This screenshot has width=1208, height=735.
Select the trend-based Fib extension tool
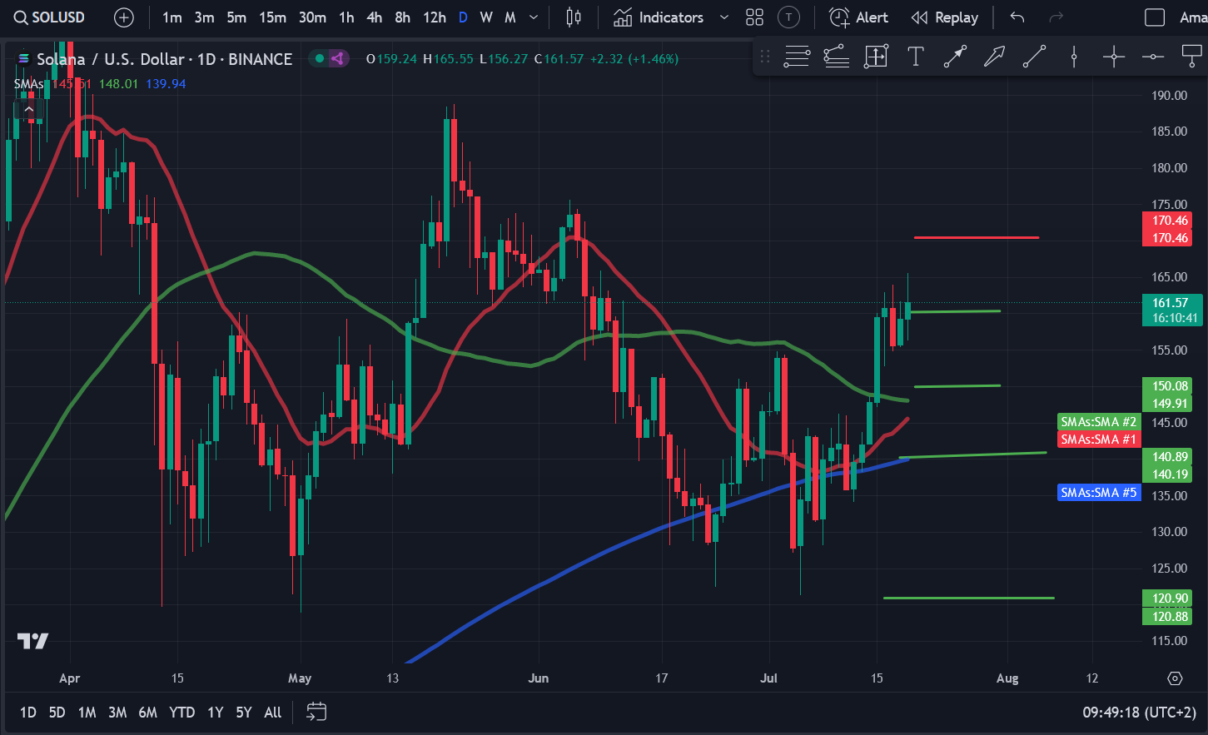836,57
